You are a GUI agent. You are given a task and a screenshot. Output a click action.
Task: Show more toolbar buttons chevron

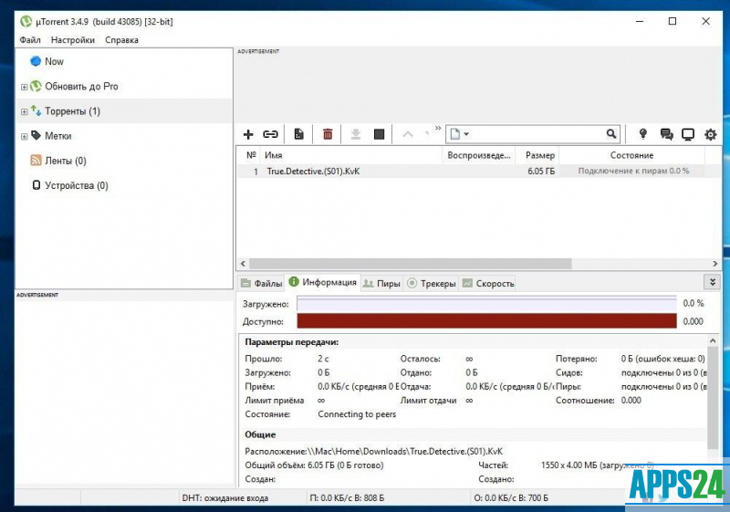438,128
